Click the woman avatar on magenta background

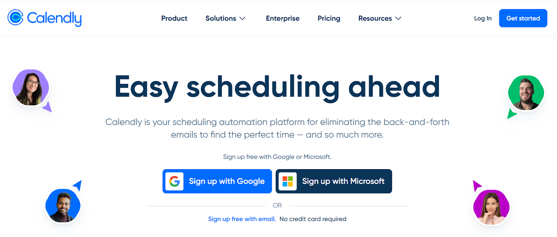click(491, 207)
